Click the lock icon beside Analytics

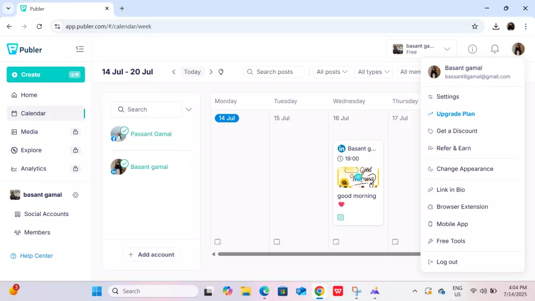(x=75, y=169)
